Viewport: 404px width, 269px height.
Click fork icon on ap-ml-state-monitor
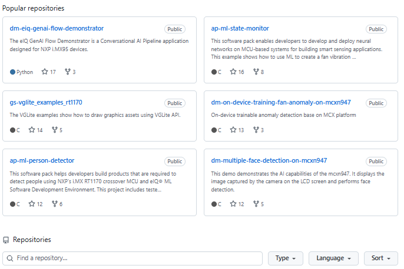256,72
